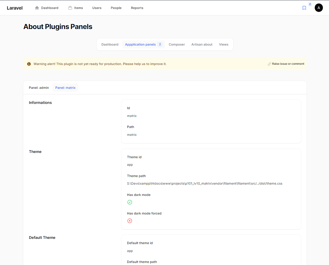
Task: Click the Theme path label
Action: click(136, 176)
